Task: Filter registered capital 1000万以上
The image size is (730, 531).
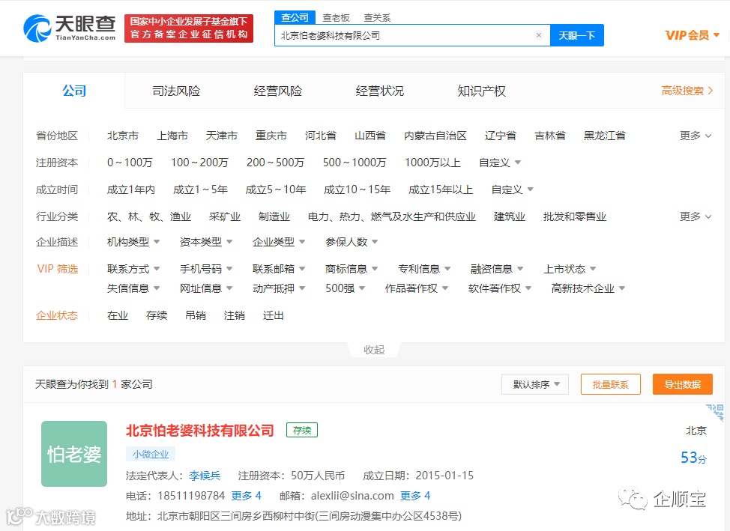Action: 432,163
